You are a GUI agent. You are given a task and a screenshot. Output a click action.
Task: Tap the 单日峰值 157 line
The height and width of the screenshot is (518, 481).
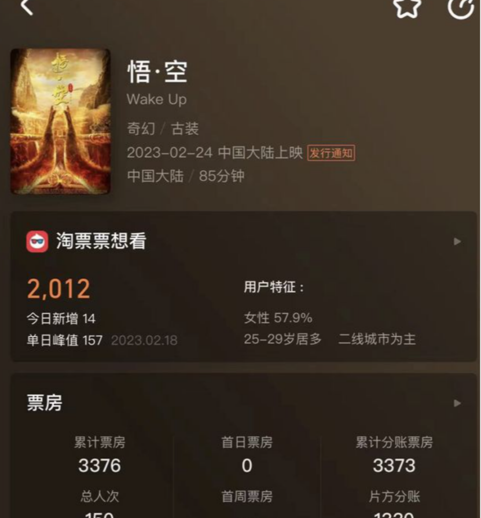click(102, 340)
